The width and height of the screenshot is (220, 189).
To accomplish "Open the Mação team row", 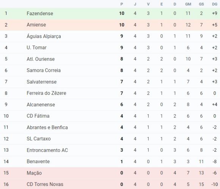I will pyautogui.click(x=110, y=173).
